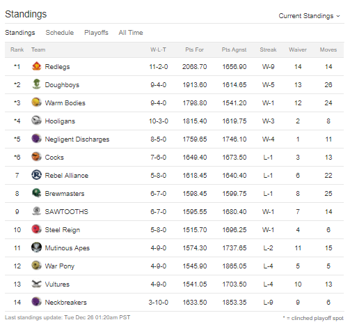Open the SAWTOOTHS team link

click(67, 212)
